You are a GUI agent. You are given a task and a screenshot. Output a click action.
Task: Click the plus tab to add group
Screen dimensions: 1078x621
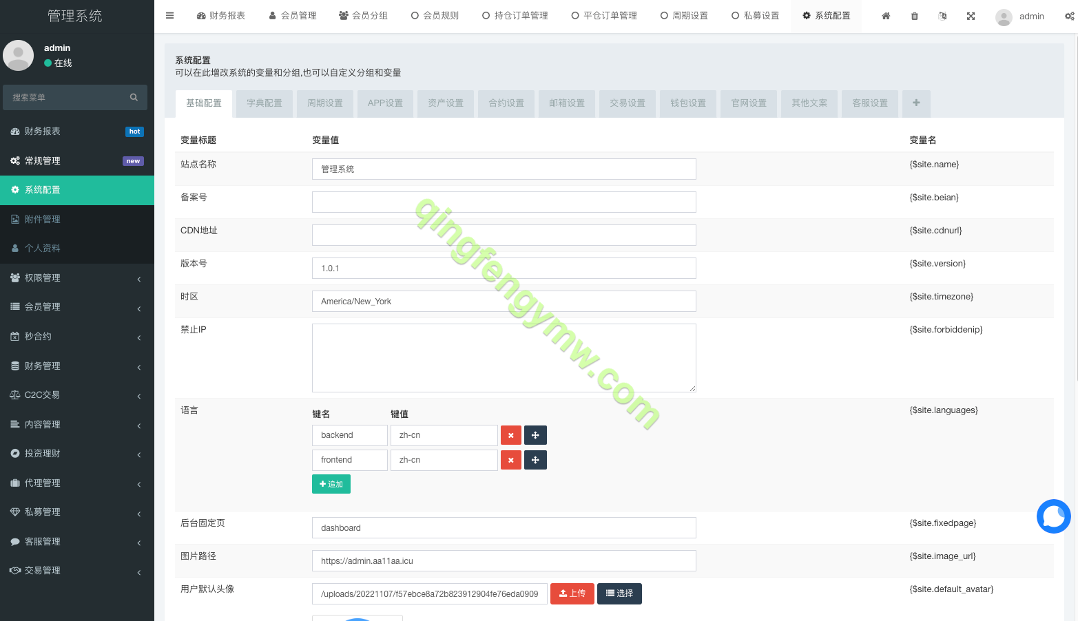[x=916, y=103]
